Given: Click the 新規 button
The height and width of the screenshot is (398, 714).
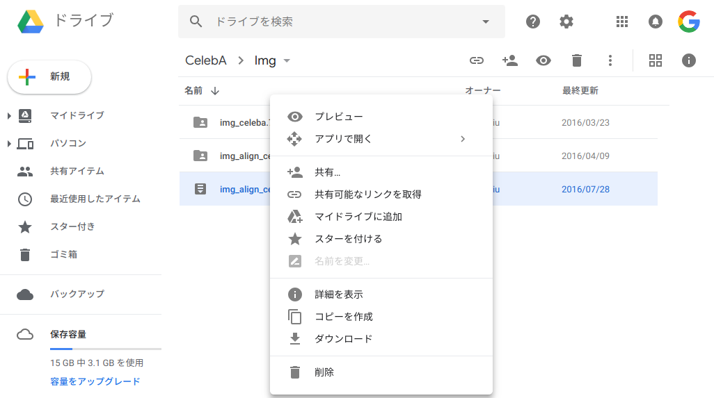Looking at the screenshot, I should (49, 77).
